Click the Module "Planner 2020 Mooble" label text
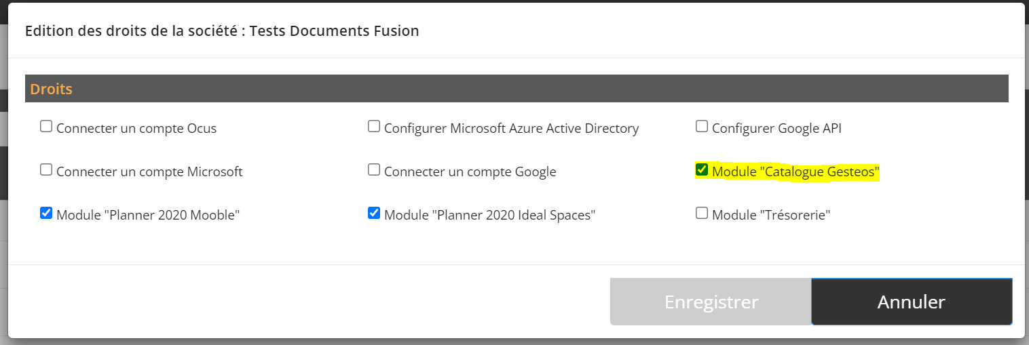 (x=148, y=216)
